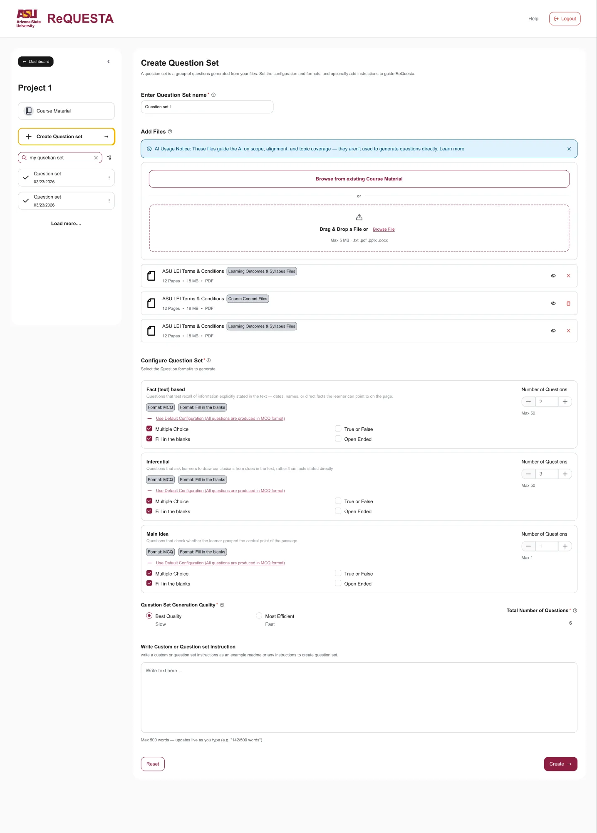Click the help icon next to Add Files

click(x=170, y=132)
